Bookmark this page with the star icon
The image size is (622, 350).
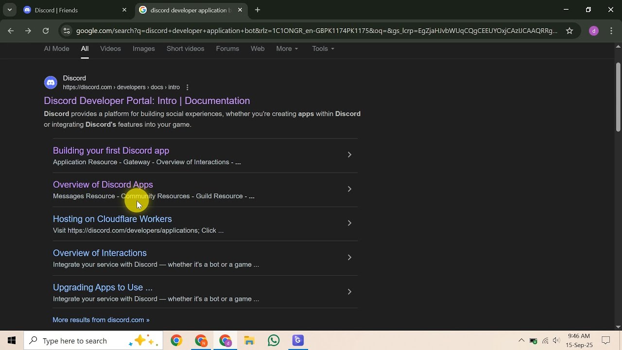point(570,31)
